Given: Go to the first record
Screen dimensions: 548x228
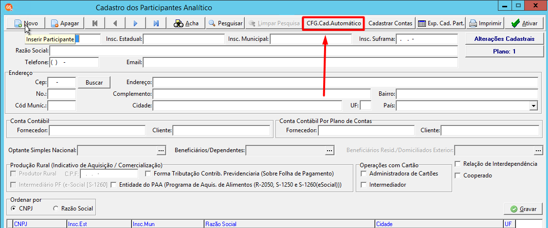Looking at the screenshot, I should (x=95, y=23).
